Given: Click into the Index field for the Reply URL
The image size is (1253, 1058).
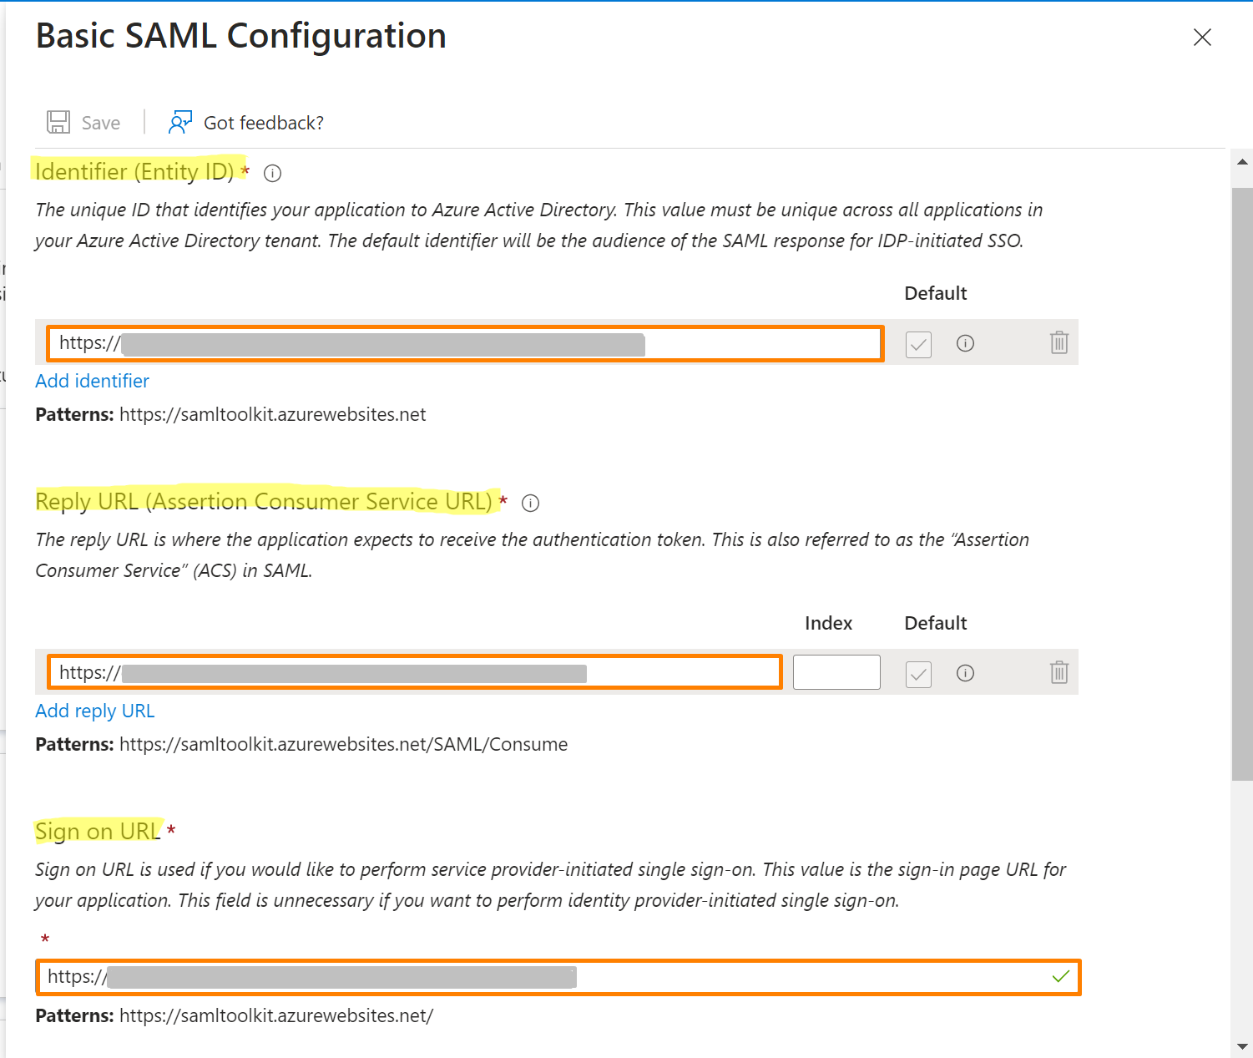Looking at the screenshot, I should coord(836,671).
